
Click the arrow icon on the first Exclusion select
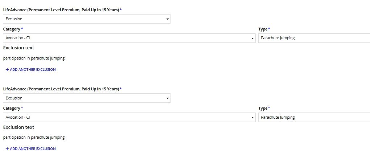coord(168,19)
